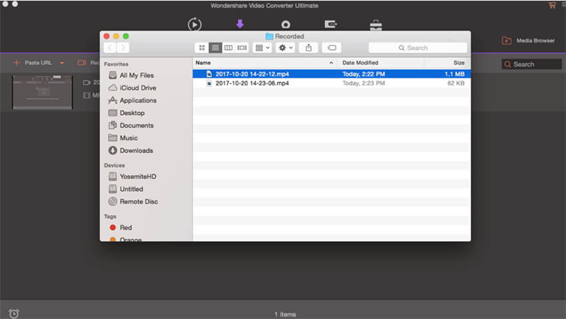Open the Convert tab icon in Wondershare
Viewport: 566px width, 319px height.
[194, 24]
